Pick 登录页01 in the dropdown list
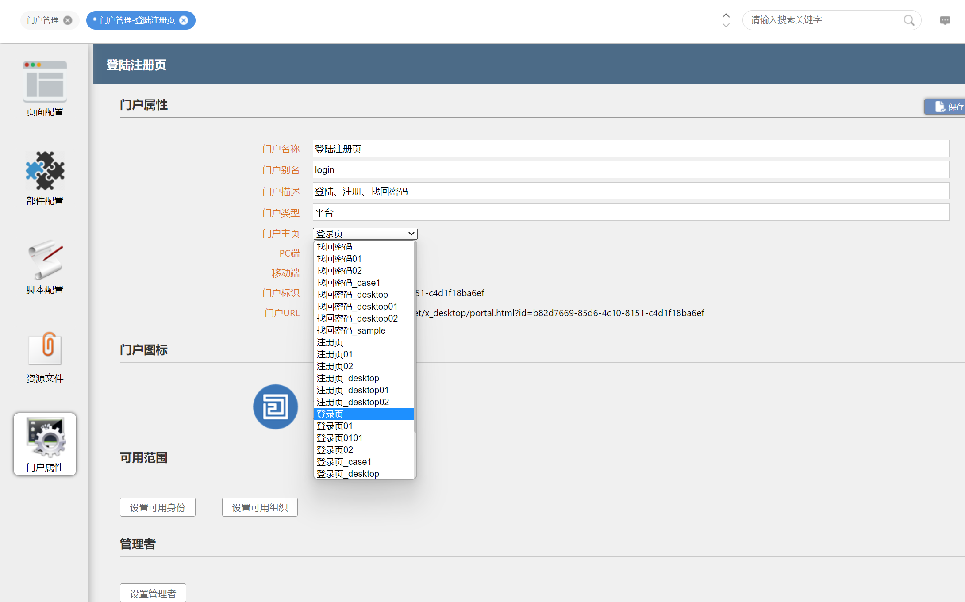Screen dimensions: 965x602 [x=334, y=426]
